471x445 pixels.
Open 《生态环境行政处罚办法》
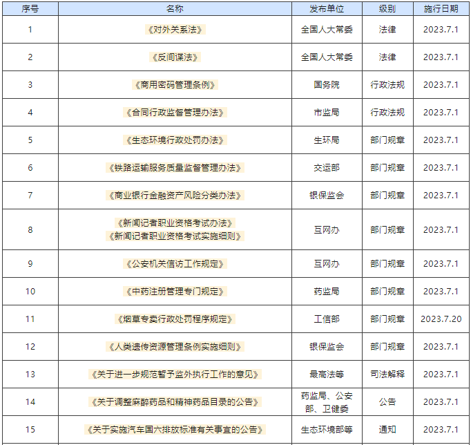(x=175, y=140)
